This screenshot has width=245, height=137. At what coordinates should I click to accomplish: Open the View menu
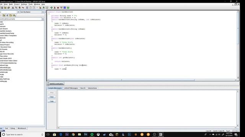5,4
